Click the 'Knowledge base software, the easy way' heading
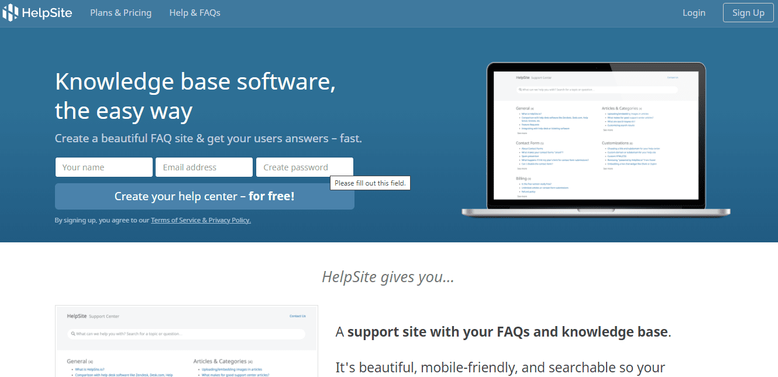The image size is (778, 377). pyautogui.click(x=195, y=96)
